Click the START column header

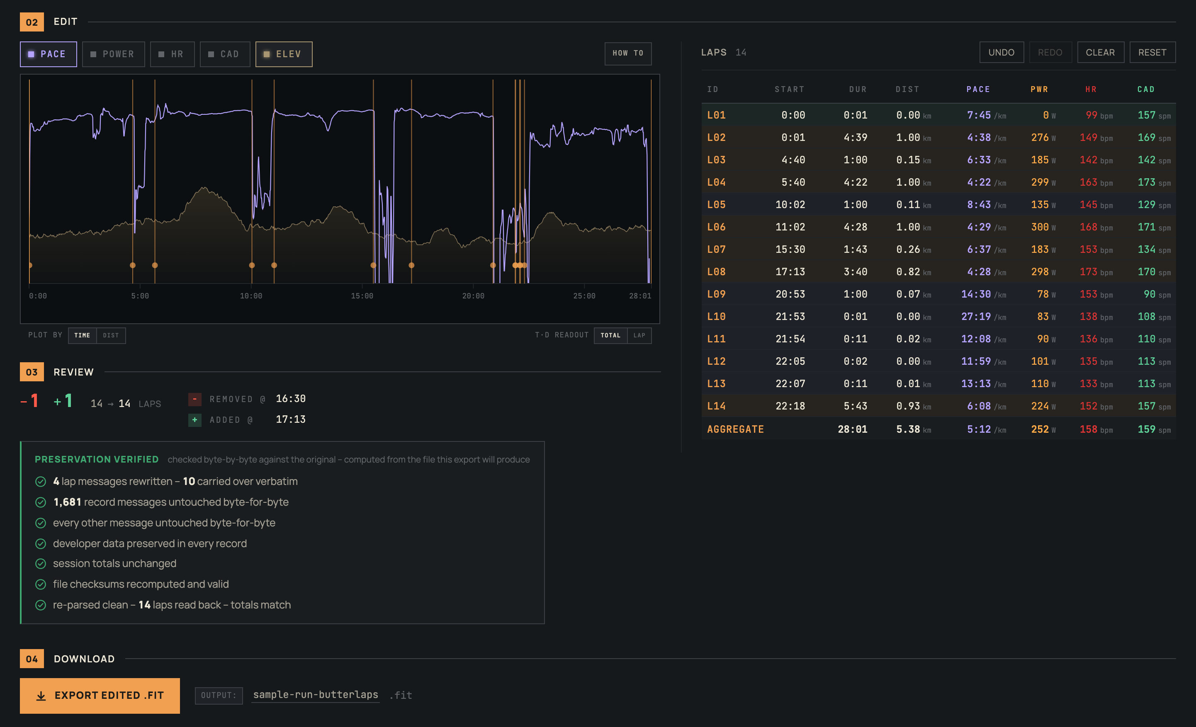coord(789,89)
